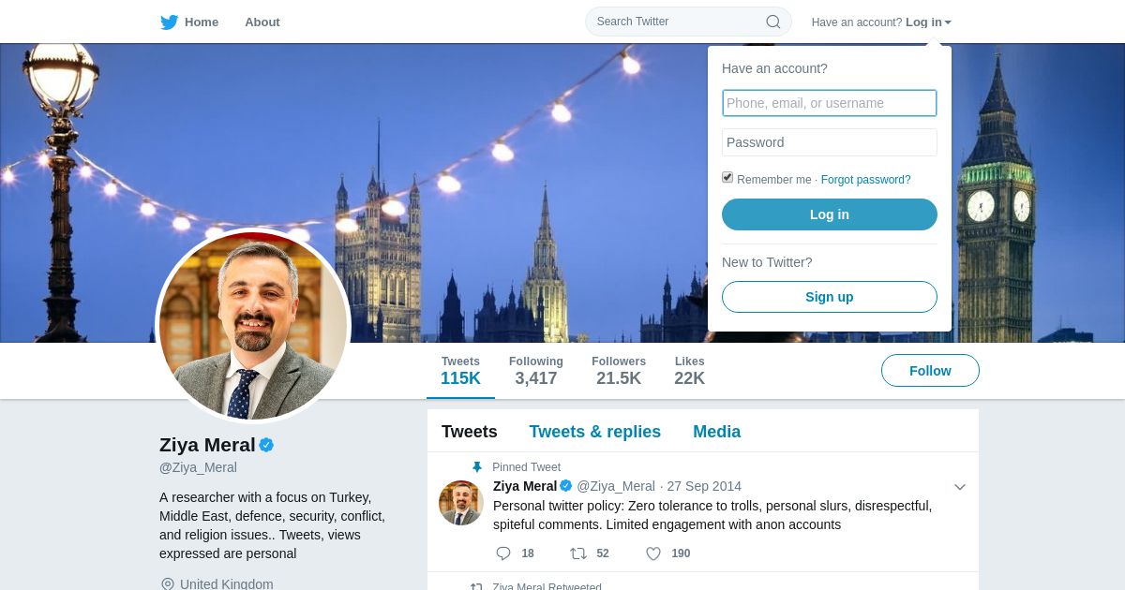Screen dimensions: 1125x590
Task: Click the pin icon above the pinned tweet
Action: 476,467
